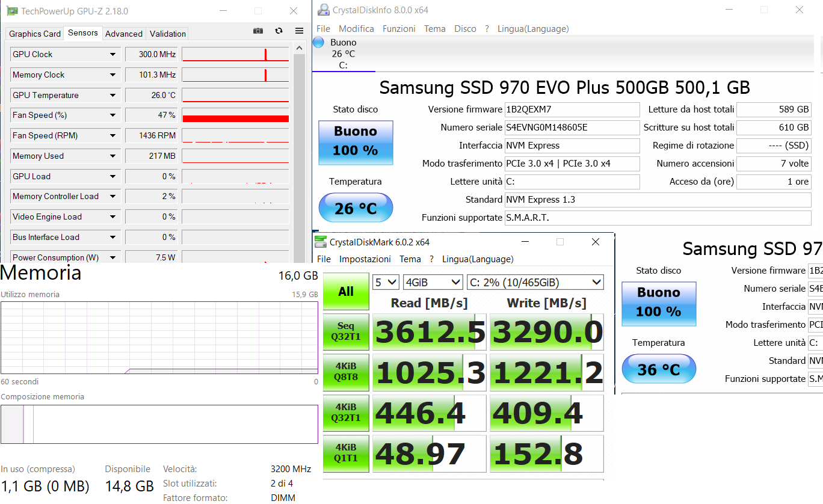Open the Funzioni menu in CrystalDiskInfo

click(x=399, y=28)
